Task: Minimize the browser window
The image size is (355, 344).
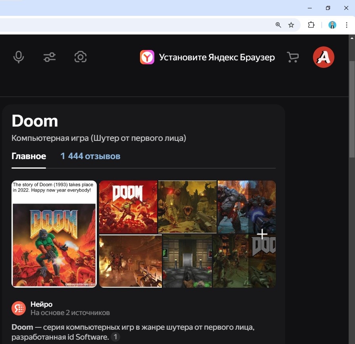Action: (x=310, y=8)
